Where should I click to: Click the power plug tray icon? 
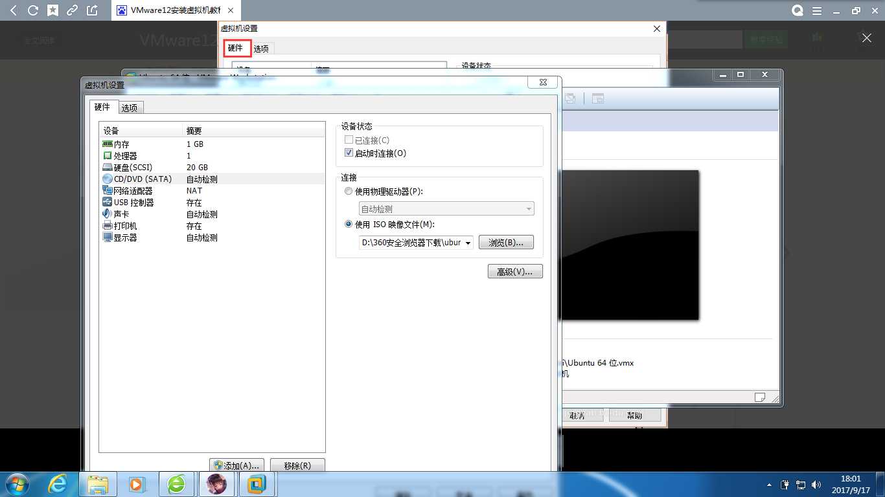point(785,484)
